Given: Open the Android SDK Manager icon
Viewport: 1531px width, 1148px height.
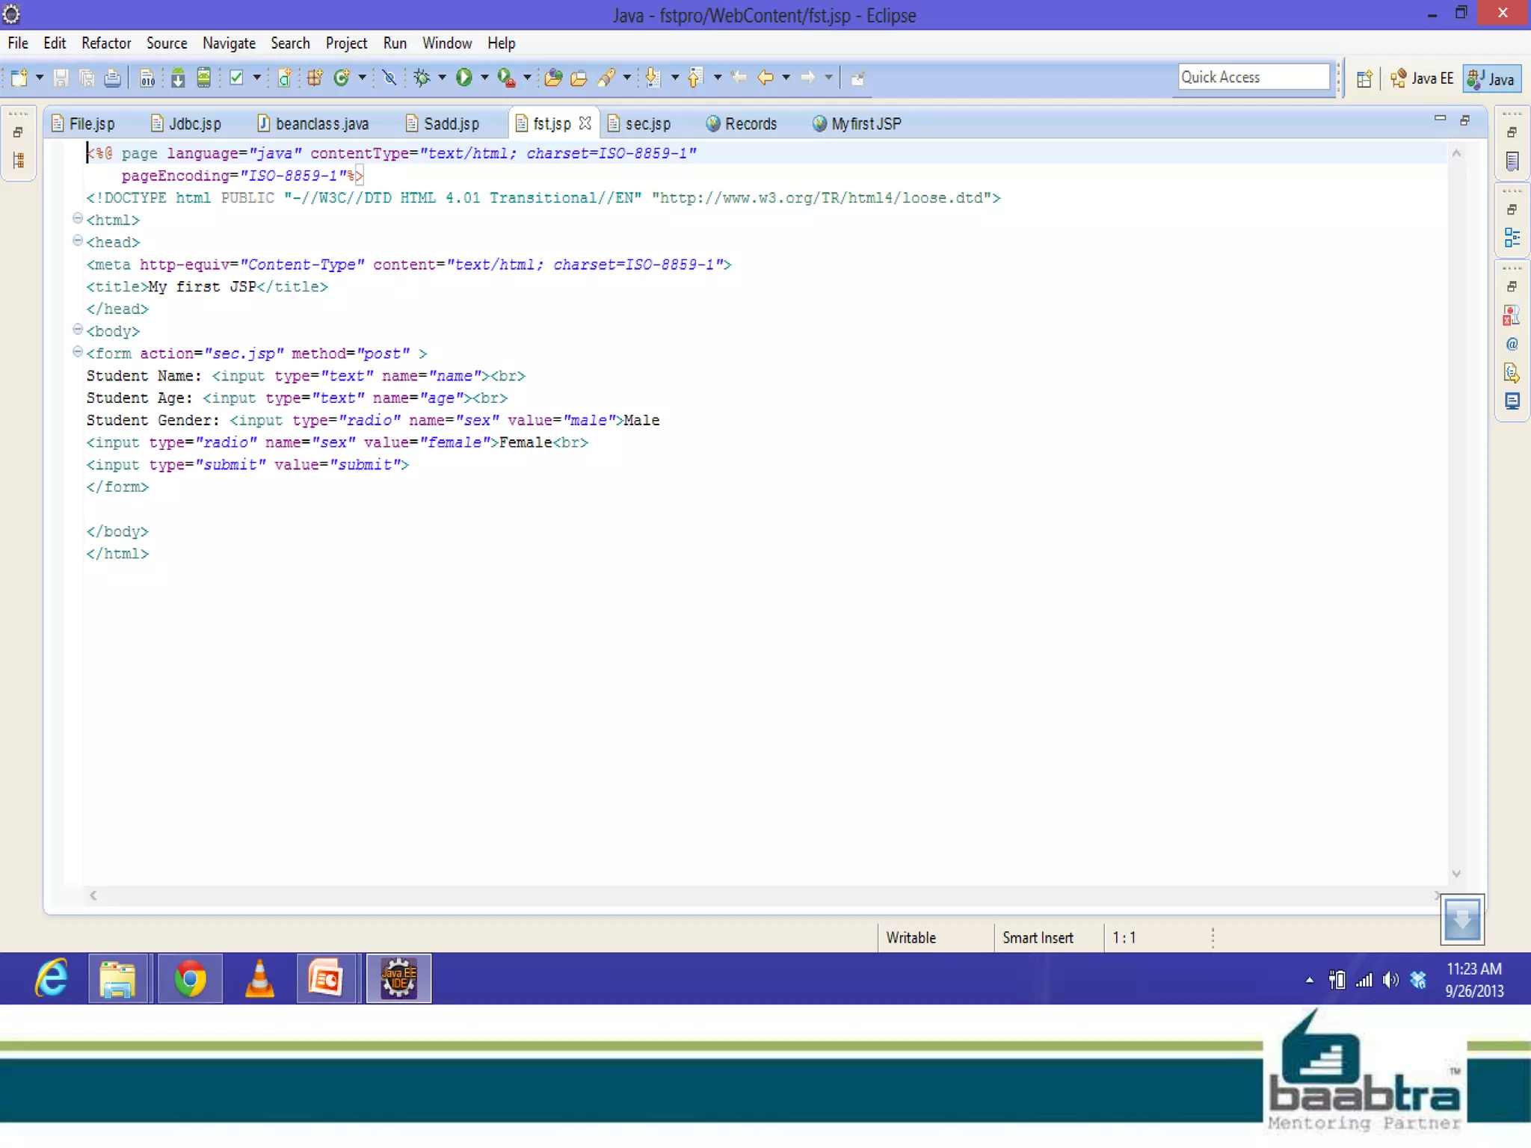Looking at the screenshot, I should tap(177, 78).
